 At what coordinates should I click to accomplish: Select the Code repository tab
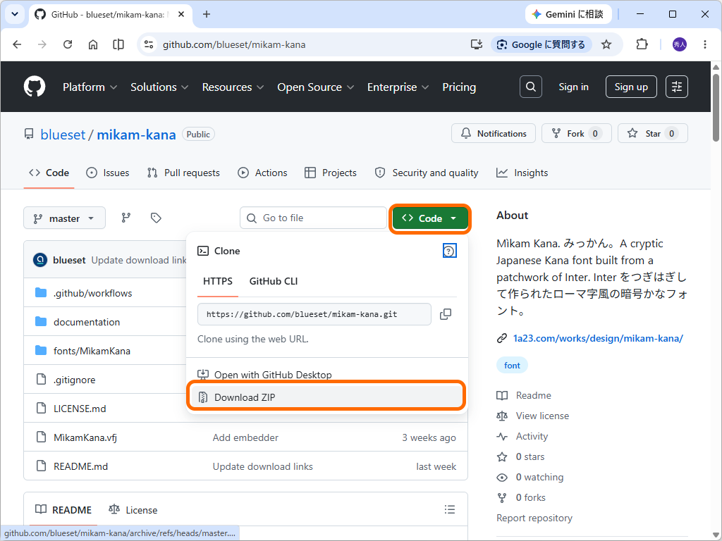click(49, 173)
